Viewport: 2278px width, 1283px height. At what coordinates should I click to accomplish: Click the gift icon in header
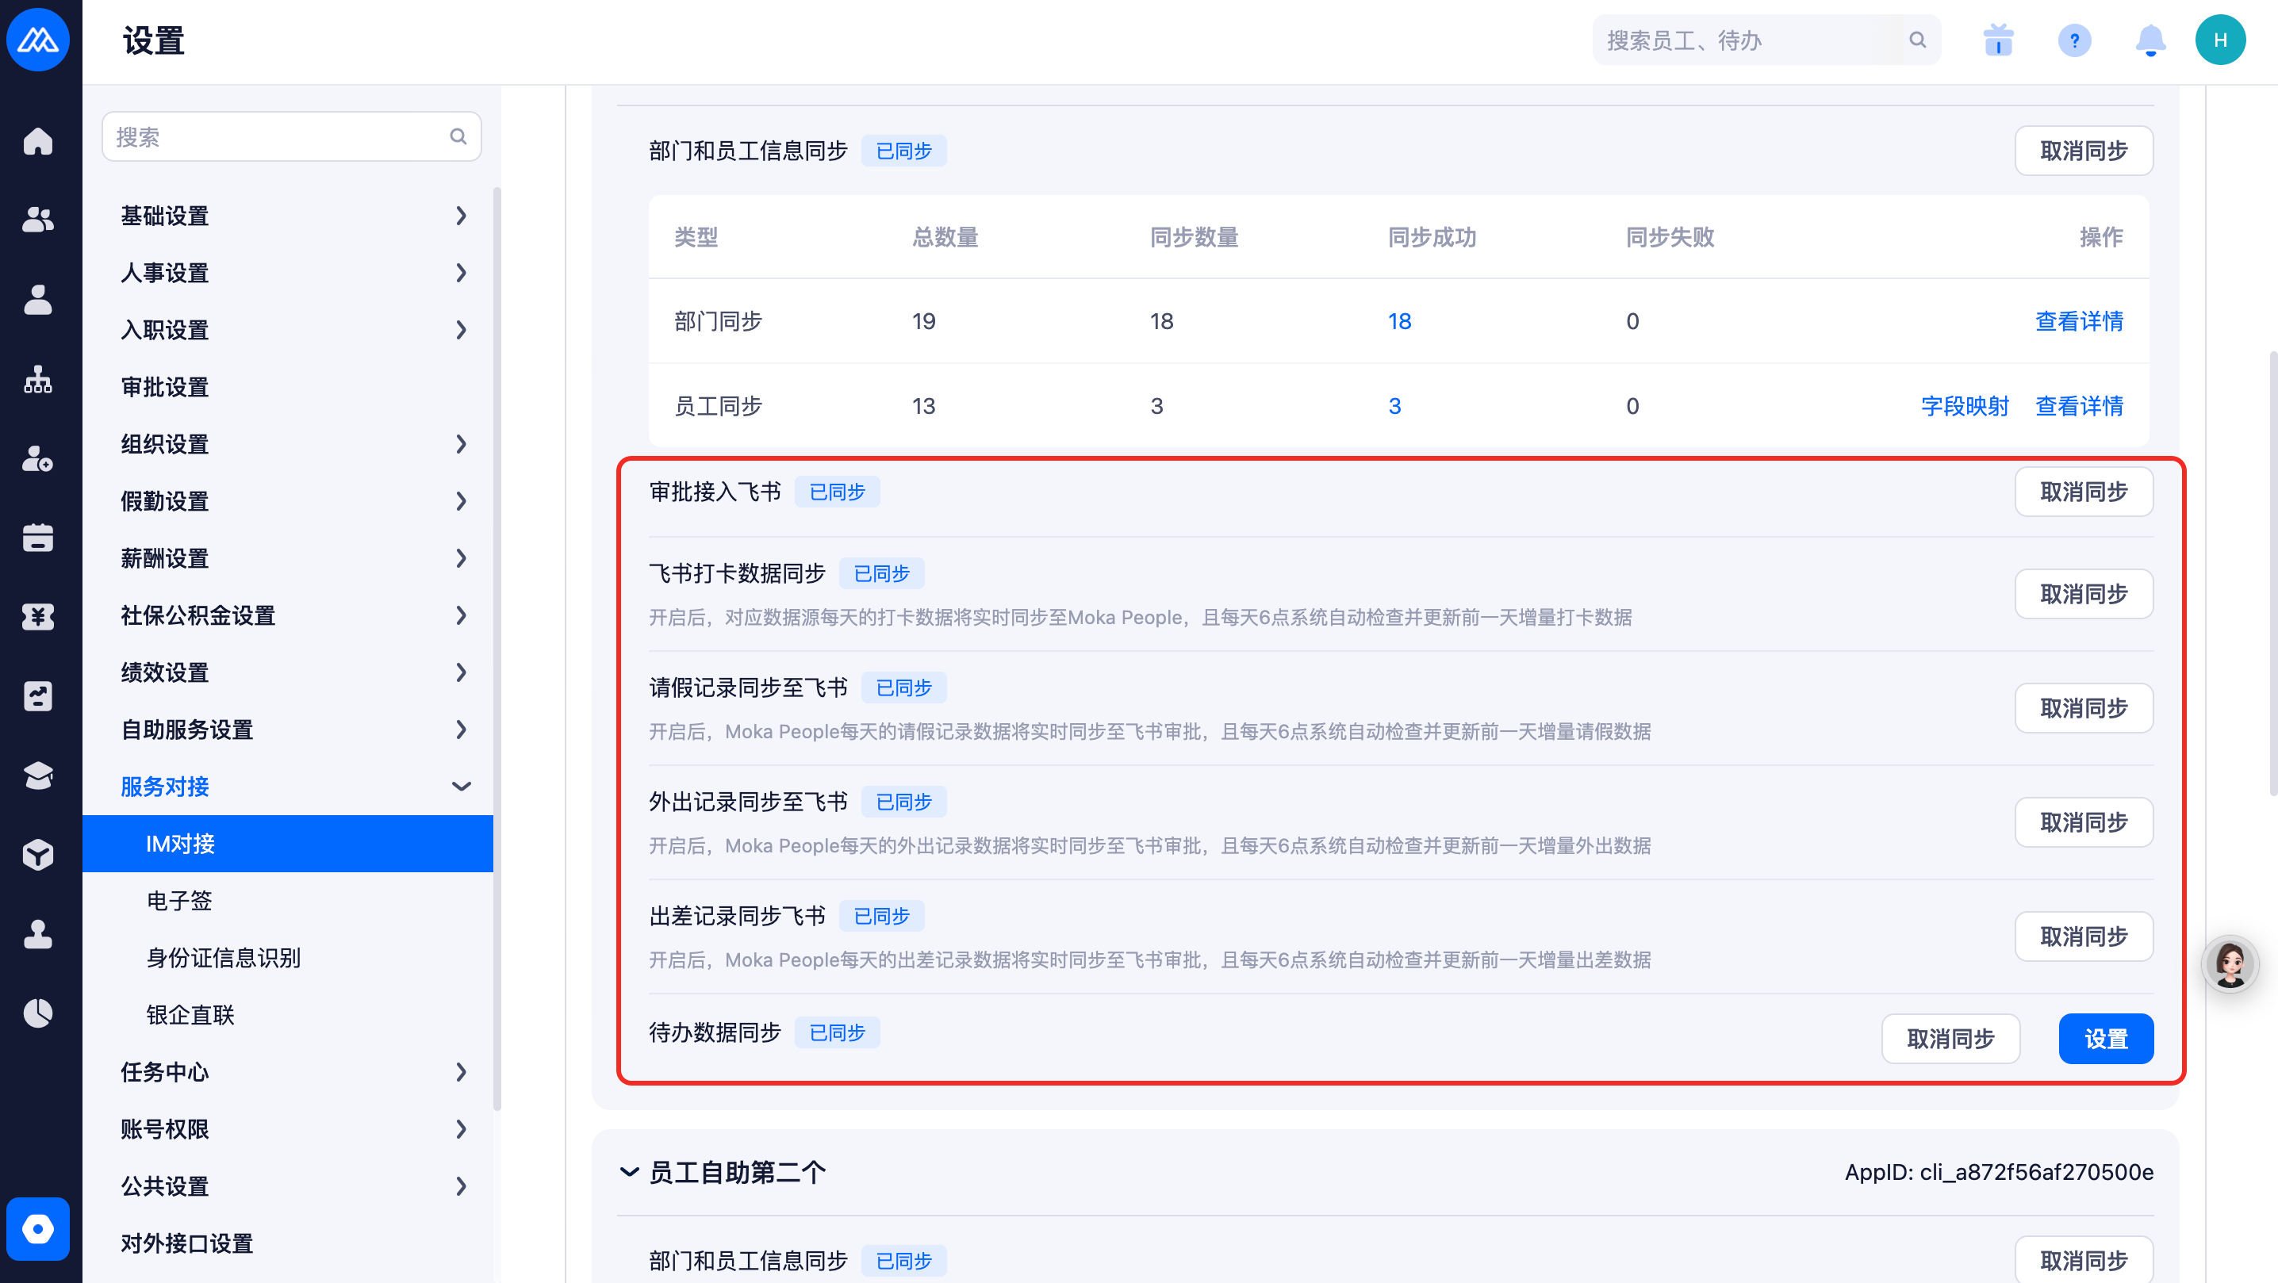click(x=1998, y=40)
